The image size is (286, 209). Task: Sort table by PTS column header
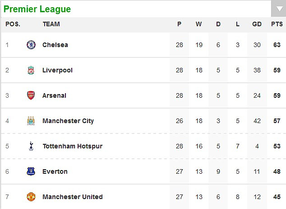pos(277,24)
